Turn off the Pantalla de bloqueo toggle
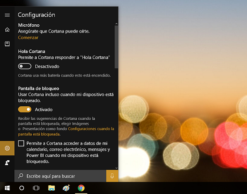247x194 pixels. (x=25, y=110)
